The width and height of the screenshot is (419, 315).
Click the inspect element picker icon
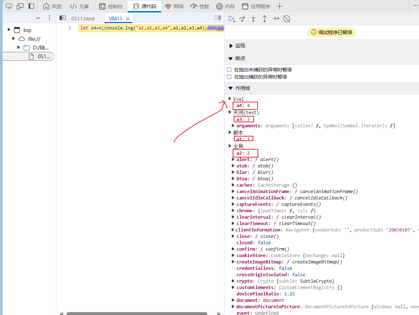click(x=9, y=6)
